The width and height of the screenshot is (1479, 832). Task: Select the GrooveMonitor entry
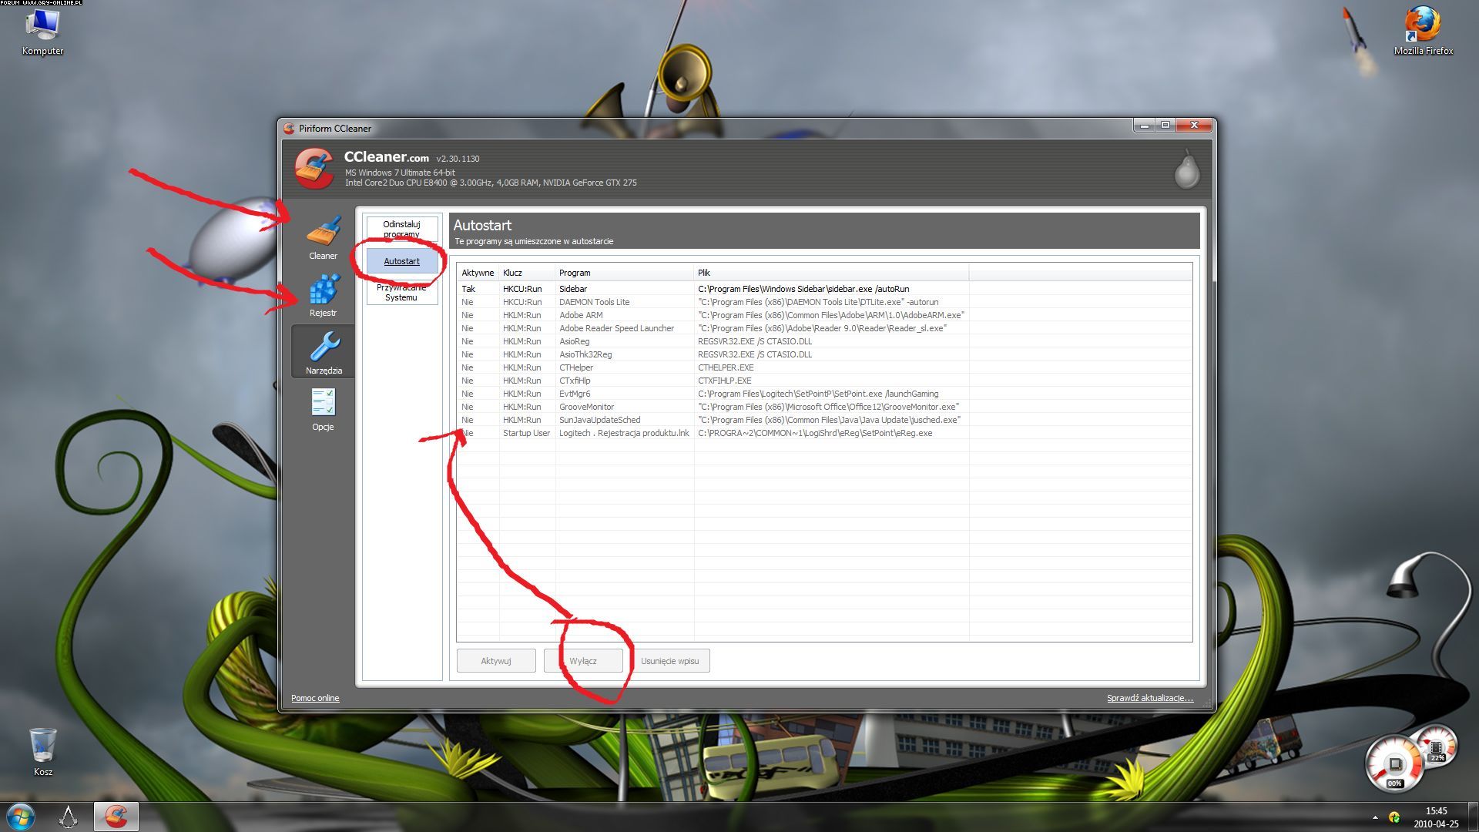824,407
